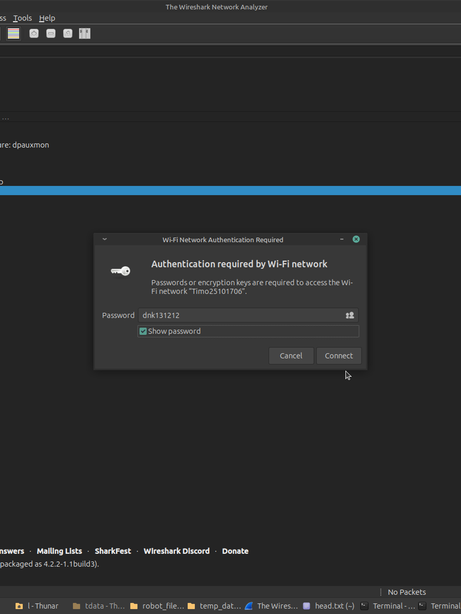This screenshot has width=461, height=614.
Task: Switch to the Thunar taskbar window
Action: click(37, 606)
